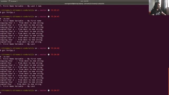Click the timestamp 15:24:41

55,17
